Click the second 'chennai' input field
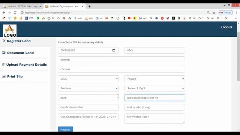Image resolution: width=240 pixels, height=135 pixels. coord(121,69)
